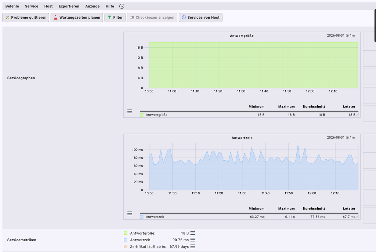Click Wartungszeiten planen button
This screenshot has width=376, height=252.
(x=77, y=18)
